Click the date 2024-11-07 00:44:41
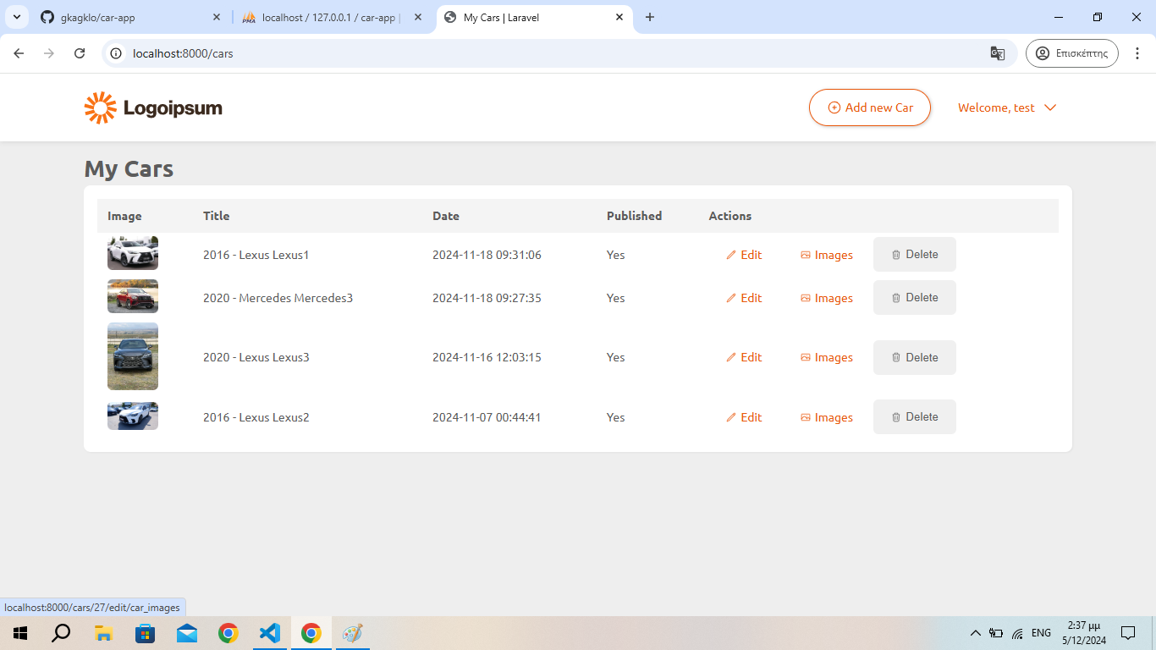 pos(487,417)
